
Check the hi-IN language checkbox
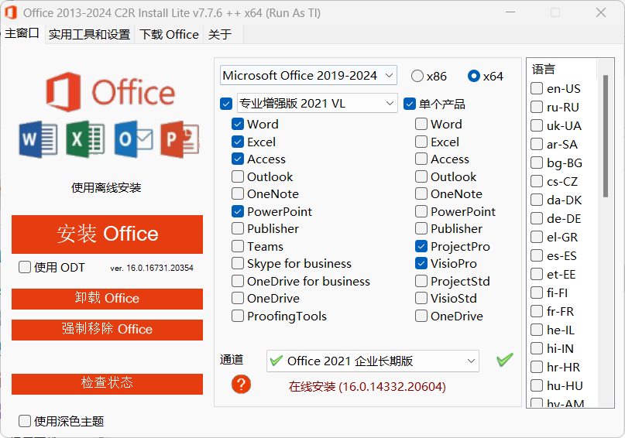(x=537, y=348)
